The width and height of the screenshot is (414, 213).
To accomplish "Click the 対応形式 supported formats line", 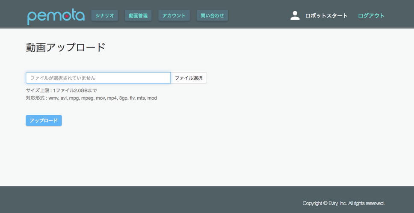I will (91, 98).
